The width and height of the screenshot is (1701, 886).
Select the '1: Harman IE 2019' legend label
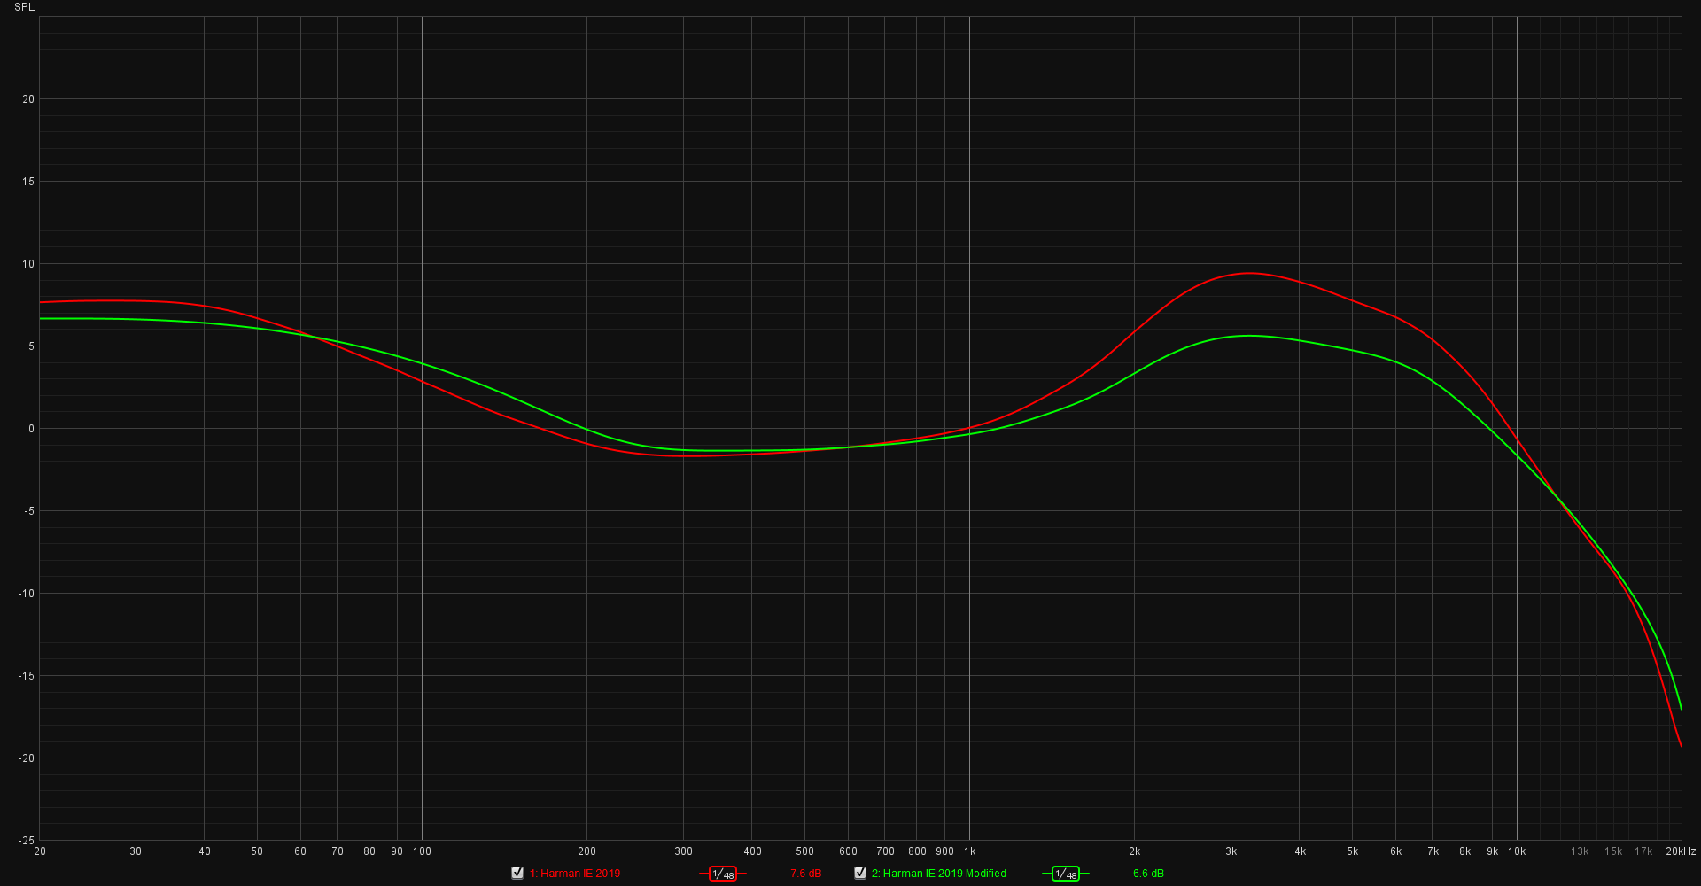coord(575,874)
